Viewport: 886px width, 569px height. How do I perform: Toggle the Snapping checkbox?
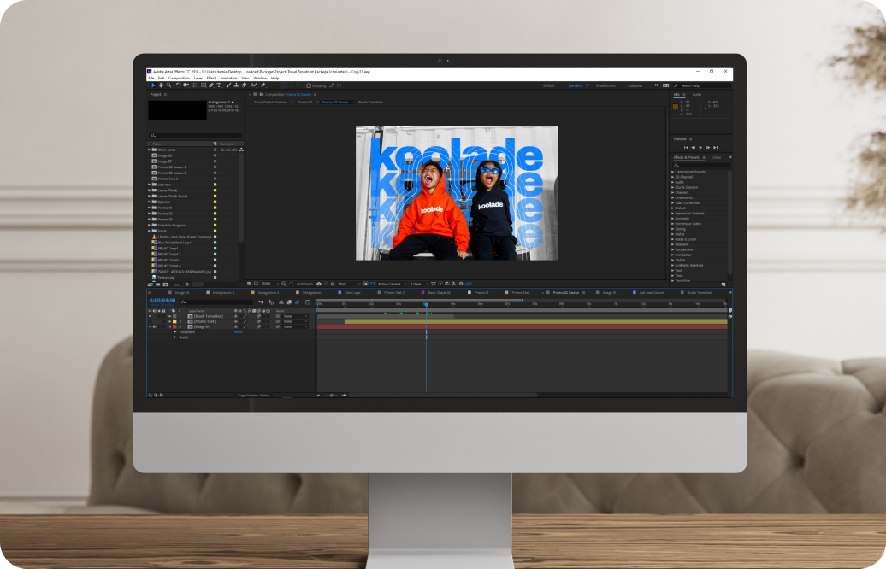pos(309,85)
